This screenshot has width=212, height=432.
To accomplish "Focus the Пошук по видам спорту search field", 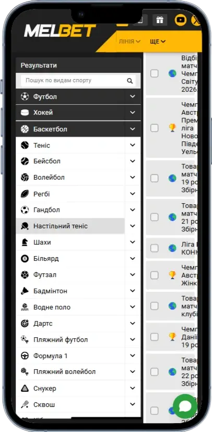I will coord(78,81).
